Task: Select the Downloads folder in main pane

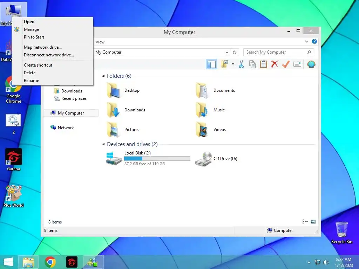Action: (x=126, y=110)
